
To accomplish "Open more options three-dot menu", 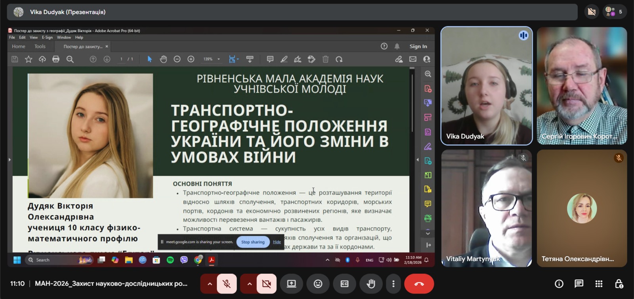I will (x=393, y=284).
